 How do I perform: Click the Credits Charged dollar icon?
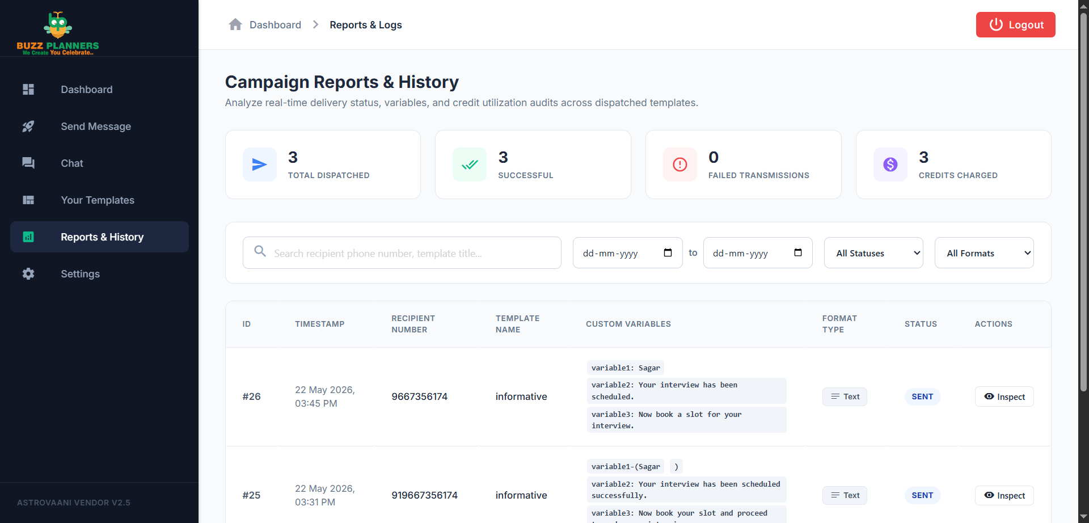(x=890, y=165)
